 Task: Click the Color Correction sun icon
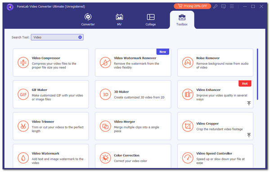click(x=105, y=158)
